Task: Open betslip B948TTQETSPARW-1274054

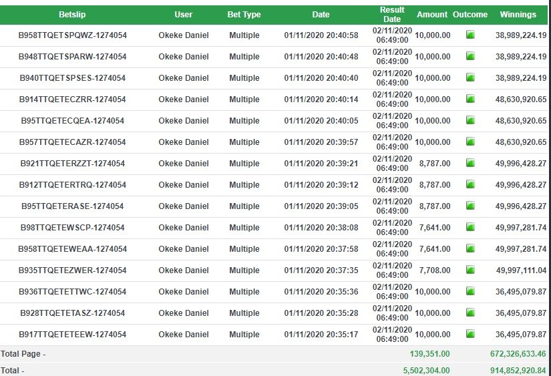Action: [x=72, y=57]
